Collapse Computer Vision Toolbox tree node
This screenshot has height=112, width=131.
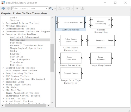pyautogui.click(x=3, y=34)
